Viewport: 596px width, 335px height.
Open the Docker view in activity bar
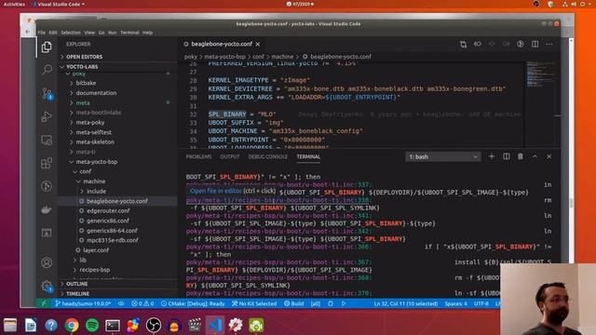47,209
